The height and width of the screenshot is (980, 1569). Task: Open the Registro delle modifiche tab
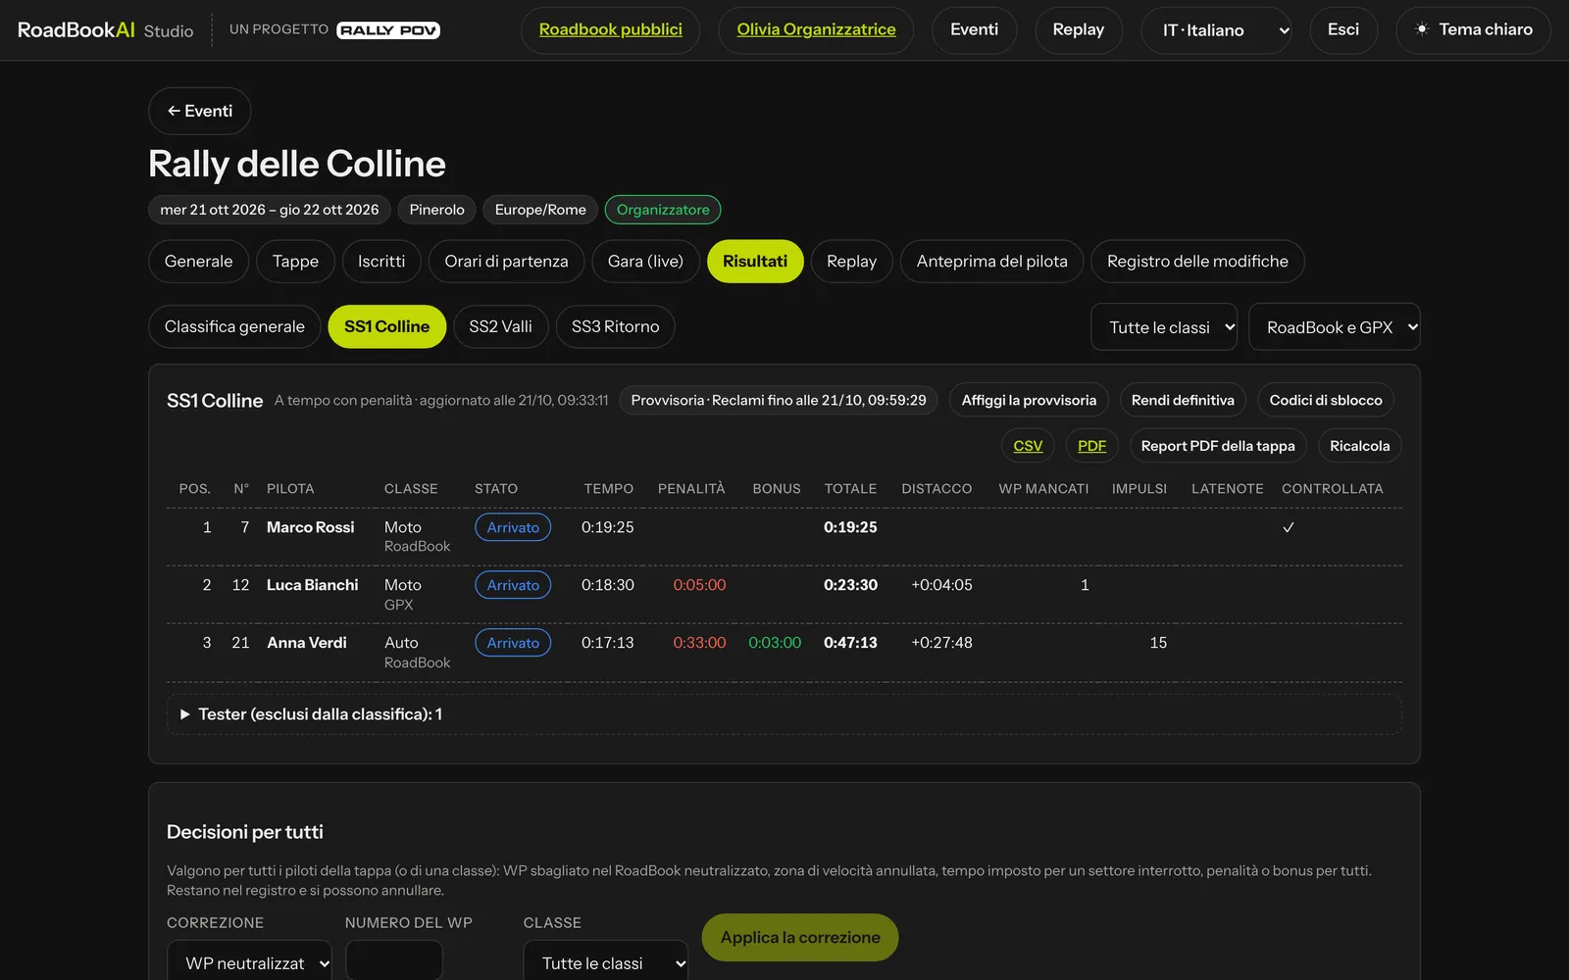coord(1197,262)
